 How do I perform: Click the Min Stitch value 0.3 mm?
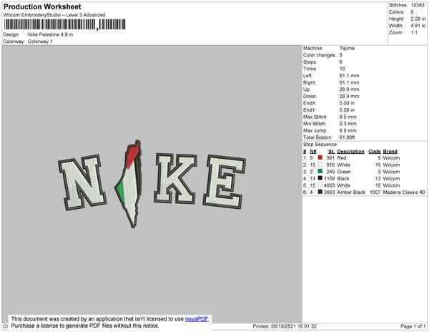(x=347, y=124)
